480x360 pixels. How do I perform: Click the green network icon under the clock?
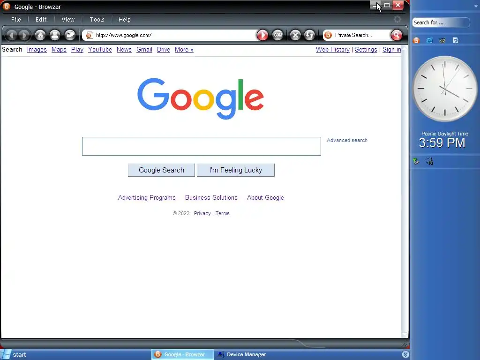coord(416,161)
